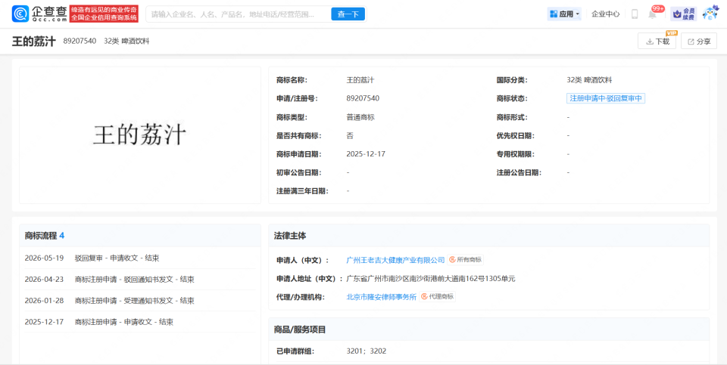Open the user avatar mascot icon

pos(710,14)
